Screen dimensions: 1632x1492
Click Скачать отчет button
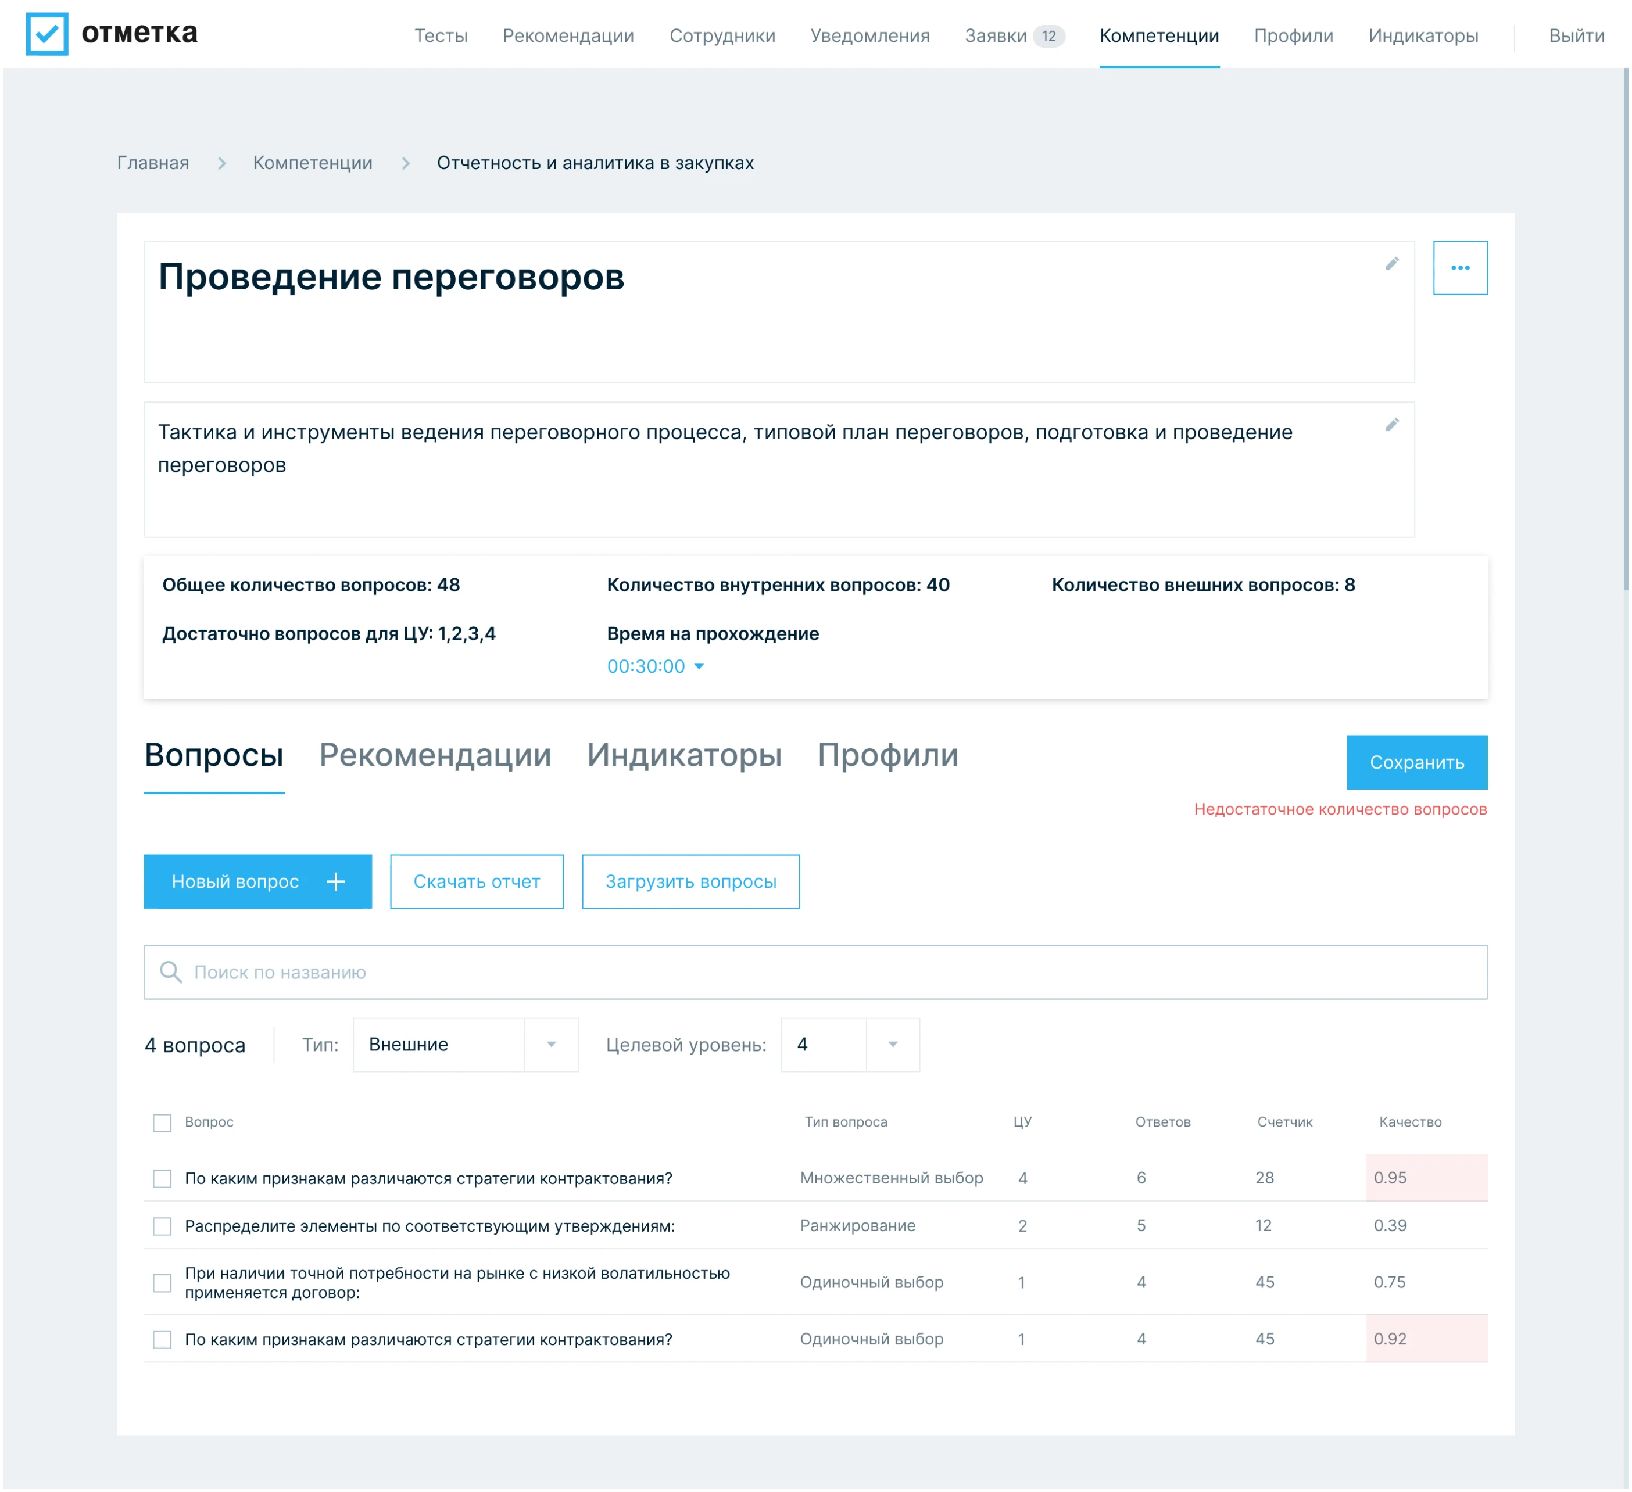click(x=476, y=881)
